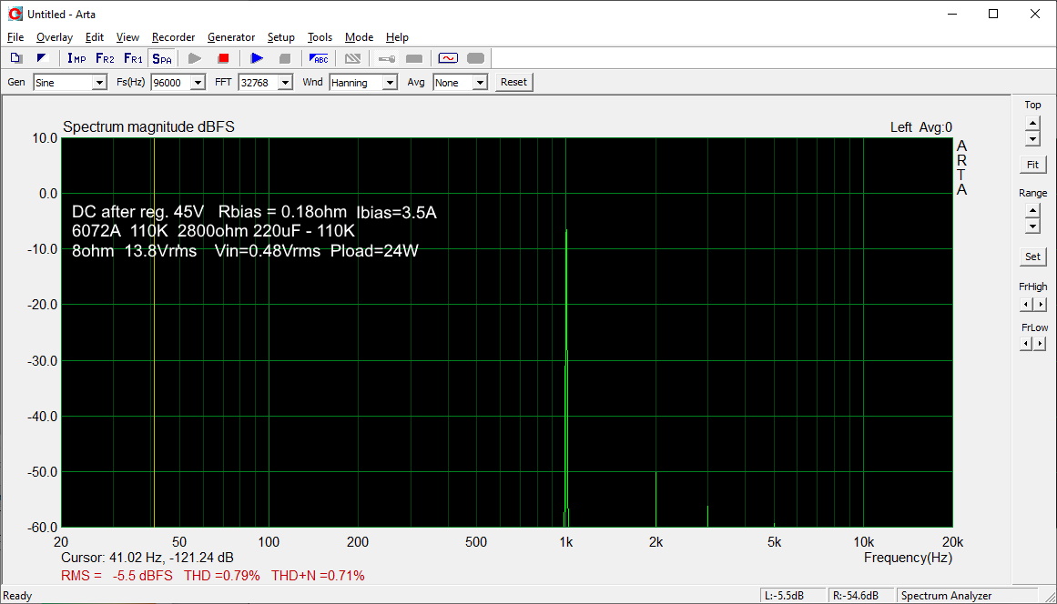Open the Generator menu
Image resolution: width=1057 pixels, height=604 pixels.
tap(231, 37)
